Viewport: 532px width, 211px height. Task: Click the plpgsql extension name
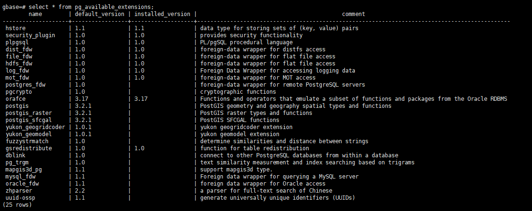[17, 42]
